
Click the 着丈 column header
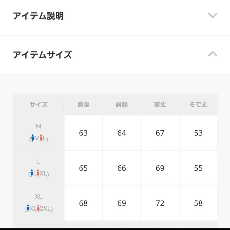pos(160,104)
